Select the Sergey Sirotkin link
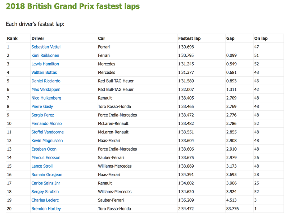Viewport: 288px width, 219px height. coord(45,192)
